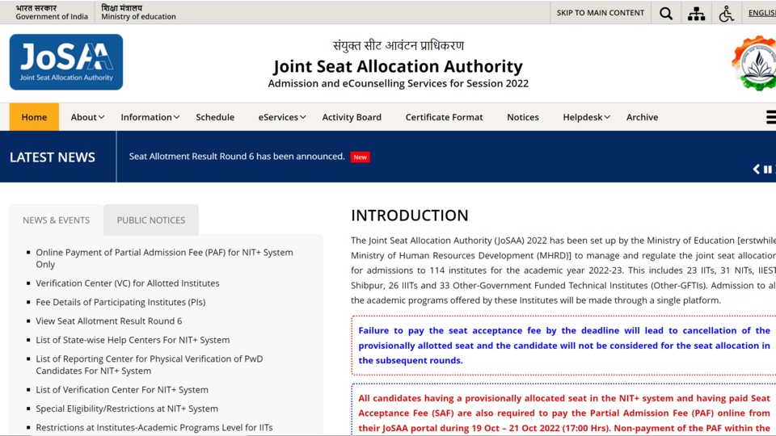Viewport: 776px width, 436px height.
Task: Click the blue seat acceptance fee warning
Action: (x=564, y=346)
